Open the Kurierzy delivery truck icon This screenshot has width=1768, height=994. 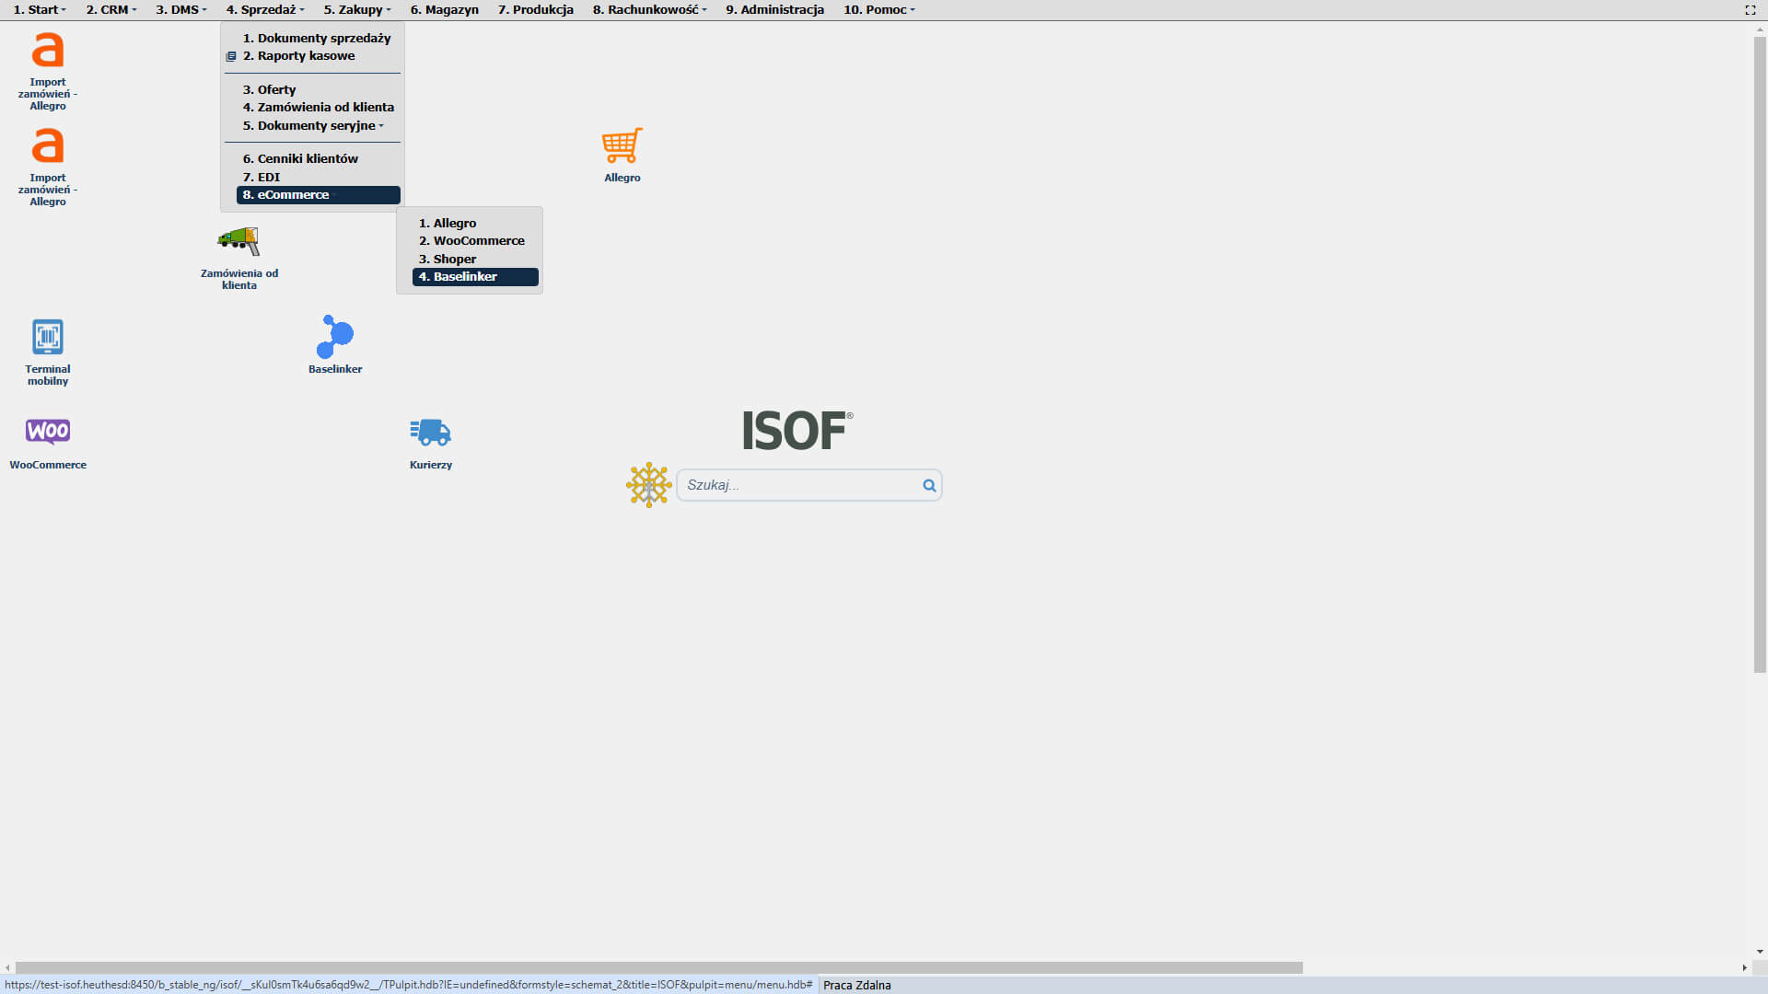[430, 432]
